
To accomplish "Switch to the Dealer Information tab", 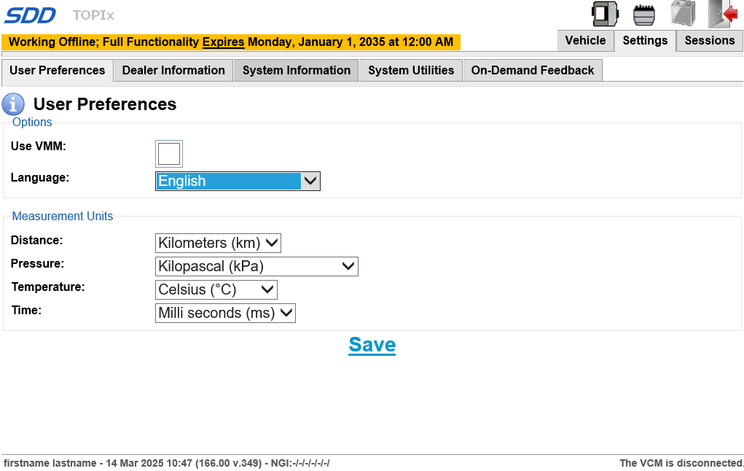I will pos(173,71).
